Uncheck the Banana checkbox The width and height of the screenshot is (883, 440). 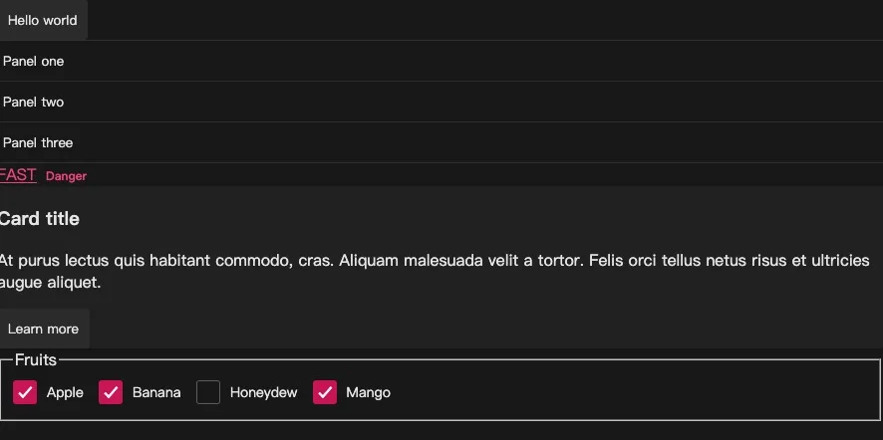tap(111, 392)
